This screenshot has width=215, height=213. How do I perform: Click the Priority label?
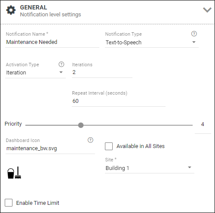click(x=13, y=124)
